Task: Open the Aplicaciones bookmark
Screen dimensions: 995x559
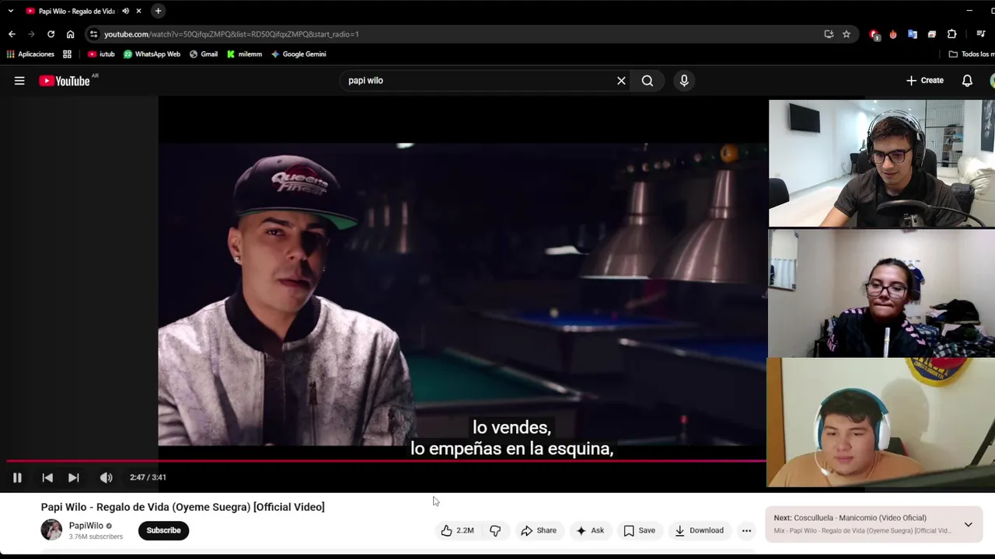Action: 30,54
